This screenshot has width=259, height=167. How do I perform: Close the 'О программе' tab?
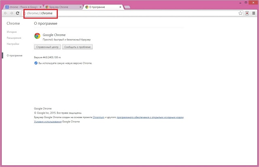120,7
